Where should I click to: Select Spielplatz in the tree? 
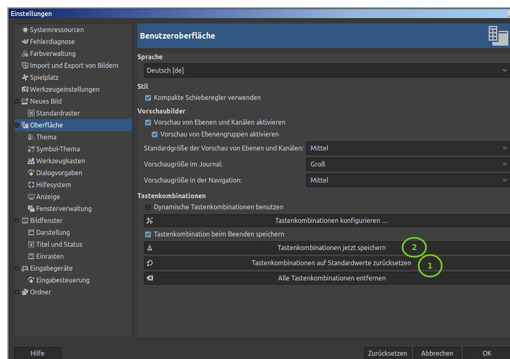pyautogui.click(x=44, y=78)
